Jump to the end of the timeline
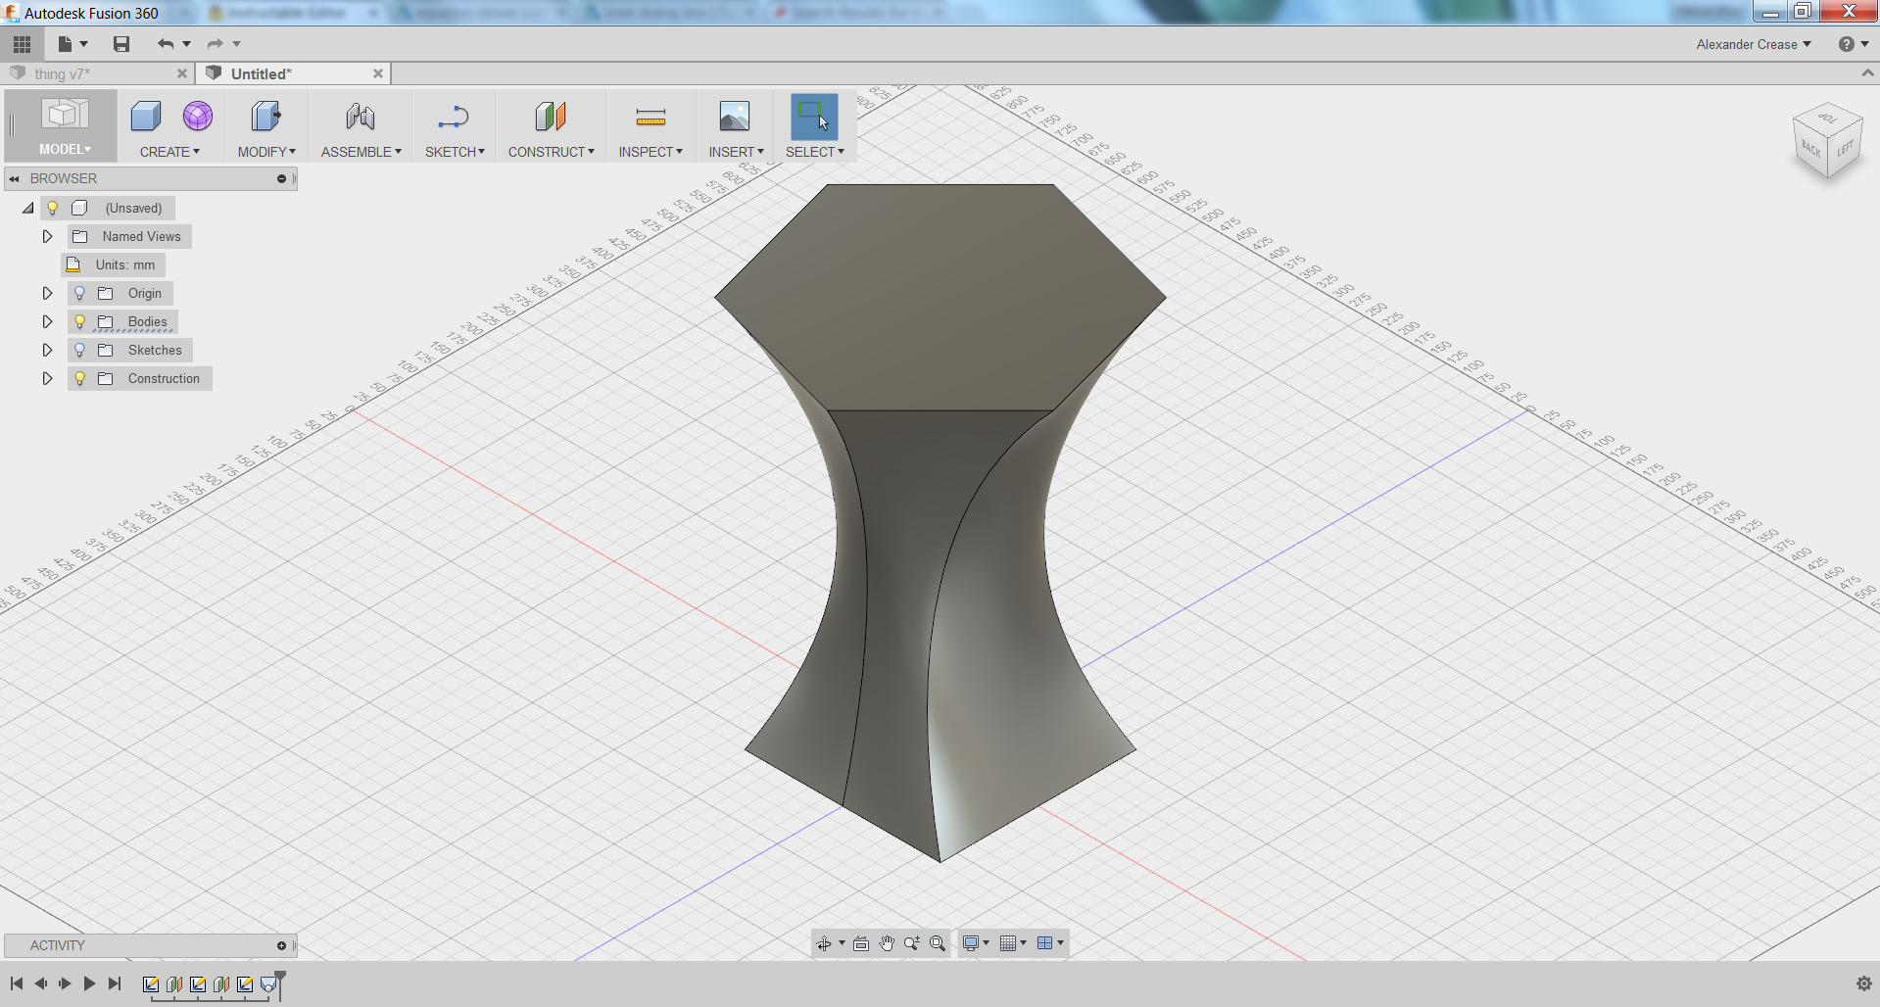The height and width of the screenshot is (1007, 1880). coord(115,983)
